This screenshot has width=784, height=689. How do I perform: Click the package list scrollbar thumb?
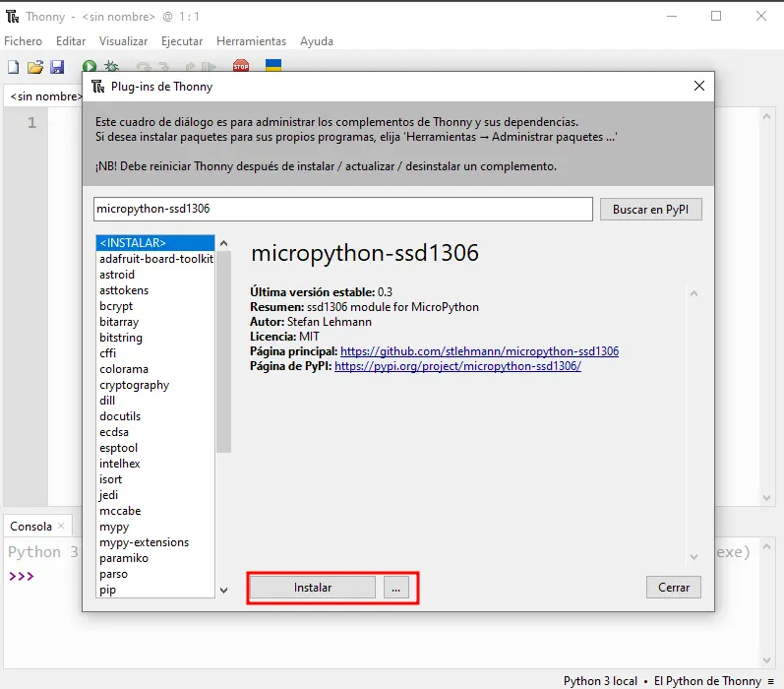tap(223, 351)
